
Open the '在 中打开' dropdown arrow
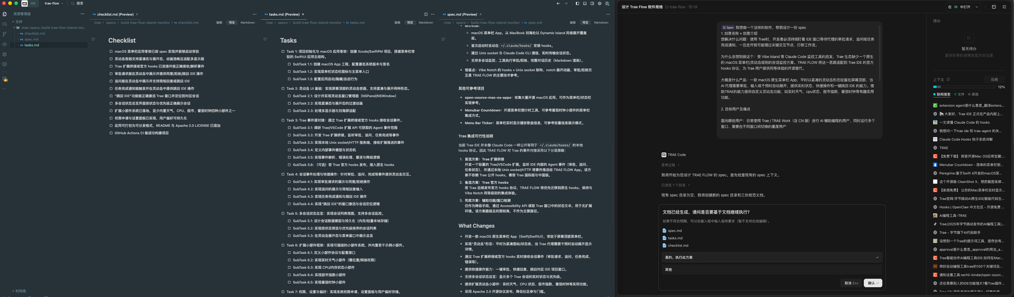tap(977, 7)
